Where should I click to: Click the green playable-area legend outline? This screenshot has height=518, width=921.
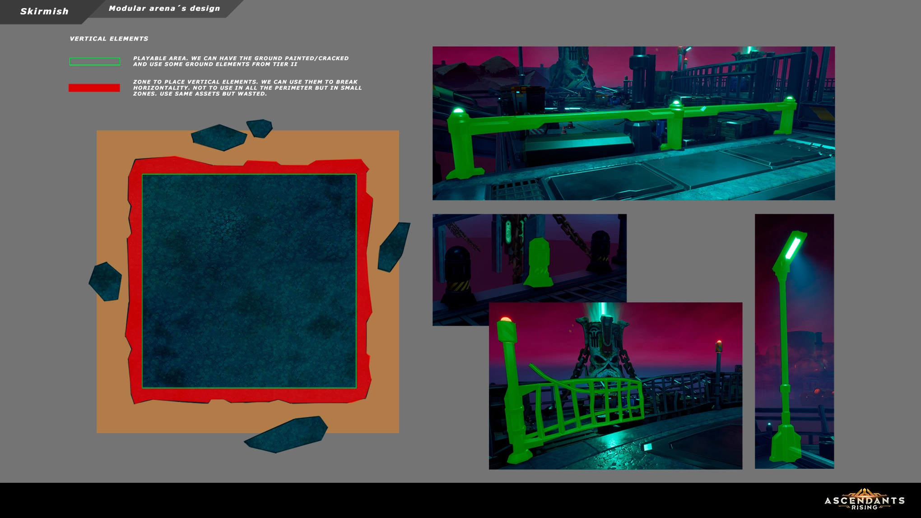point(95,62)
